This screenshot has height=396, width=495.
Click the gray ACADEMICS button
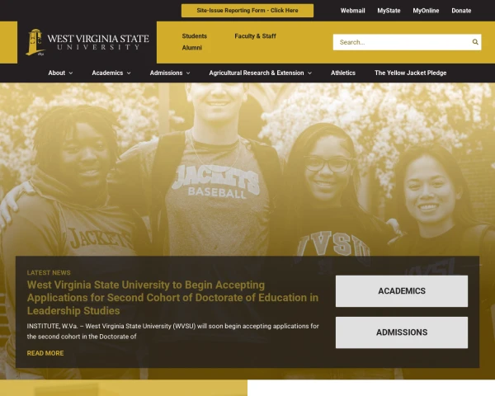402,291
